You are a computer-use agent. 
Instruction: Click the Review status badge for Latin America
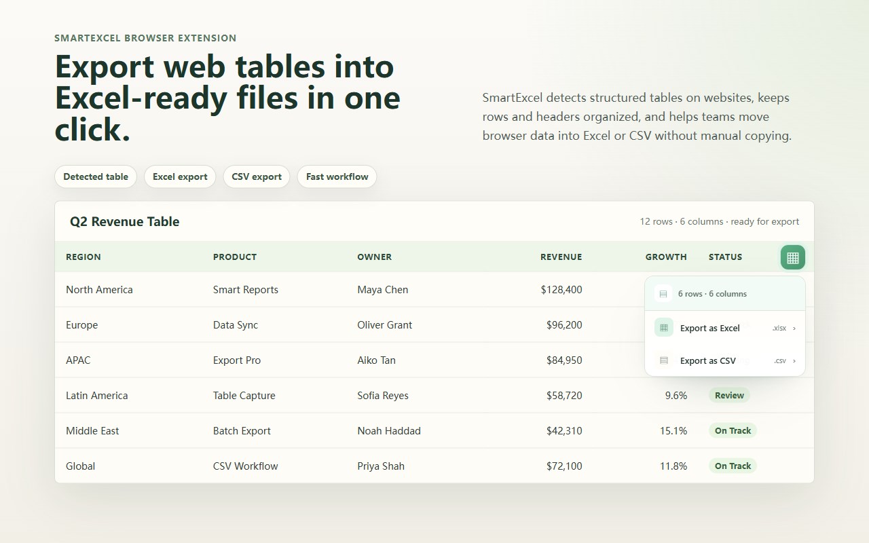pos(729,396)
